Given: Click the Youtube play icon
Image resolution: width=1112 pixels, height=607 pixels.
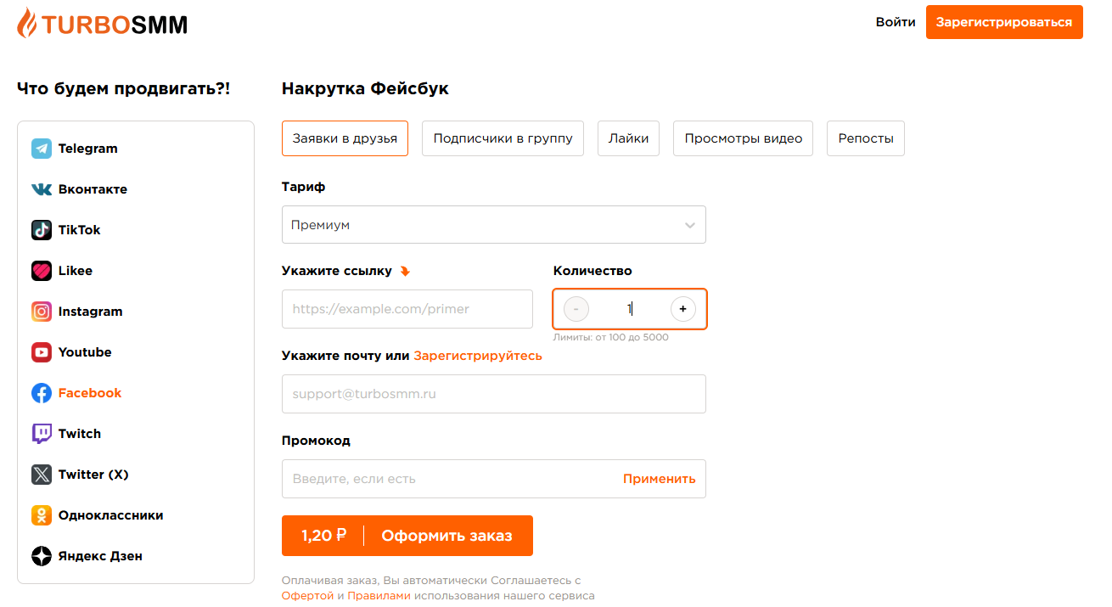Looking at the screenshot, I should pyautogui.click(x=42, y=352).
